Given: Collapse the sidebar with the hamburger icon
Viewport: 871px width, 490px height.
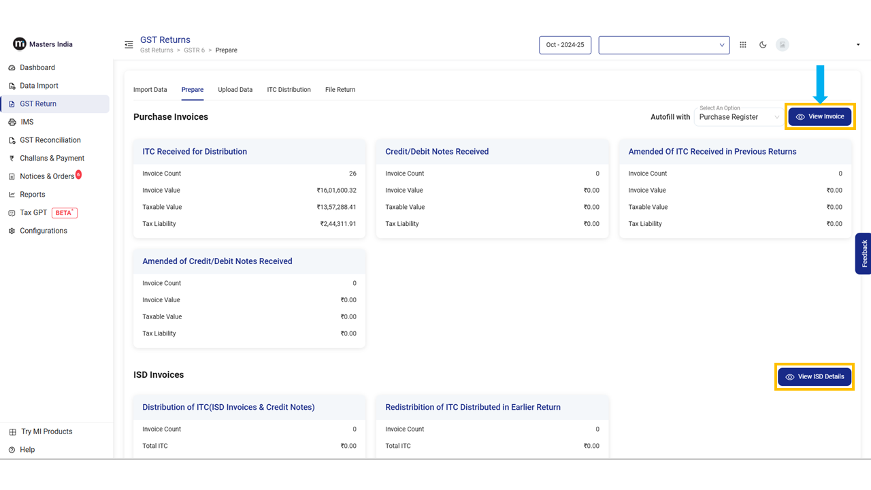Looking at the screenshot, I should pos(129,45).
